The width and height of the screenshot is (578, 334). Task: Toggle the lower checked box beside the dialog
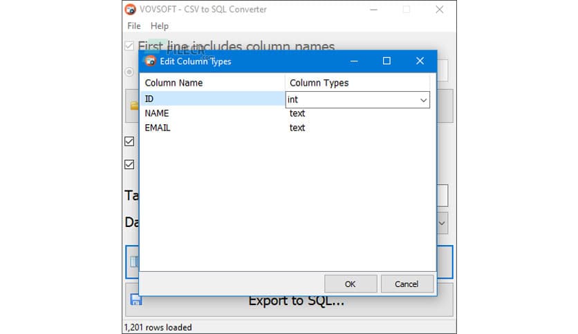pyautogui.click(x=129, y=164)
